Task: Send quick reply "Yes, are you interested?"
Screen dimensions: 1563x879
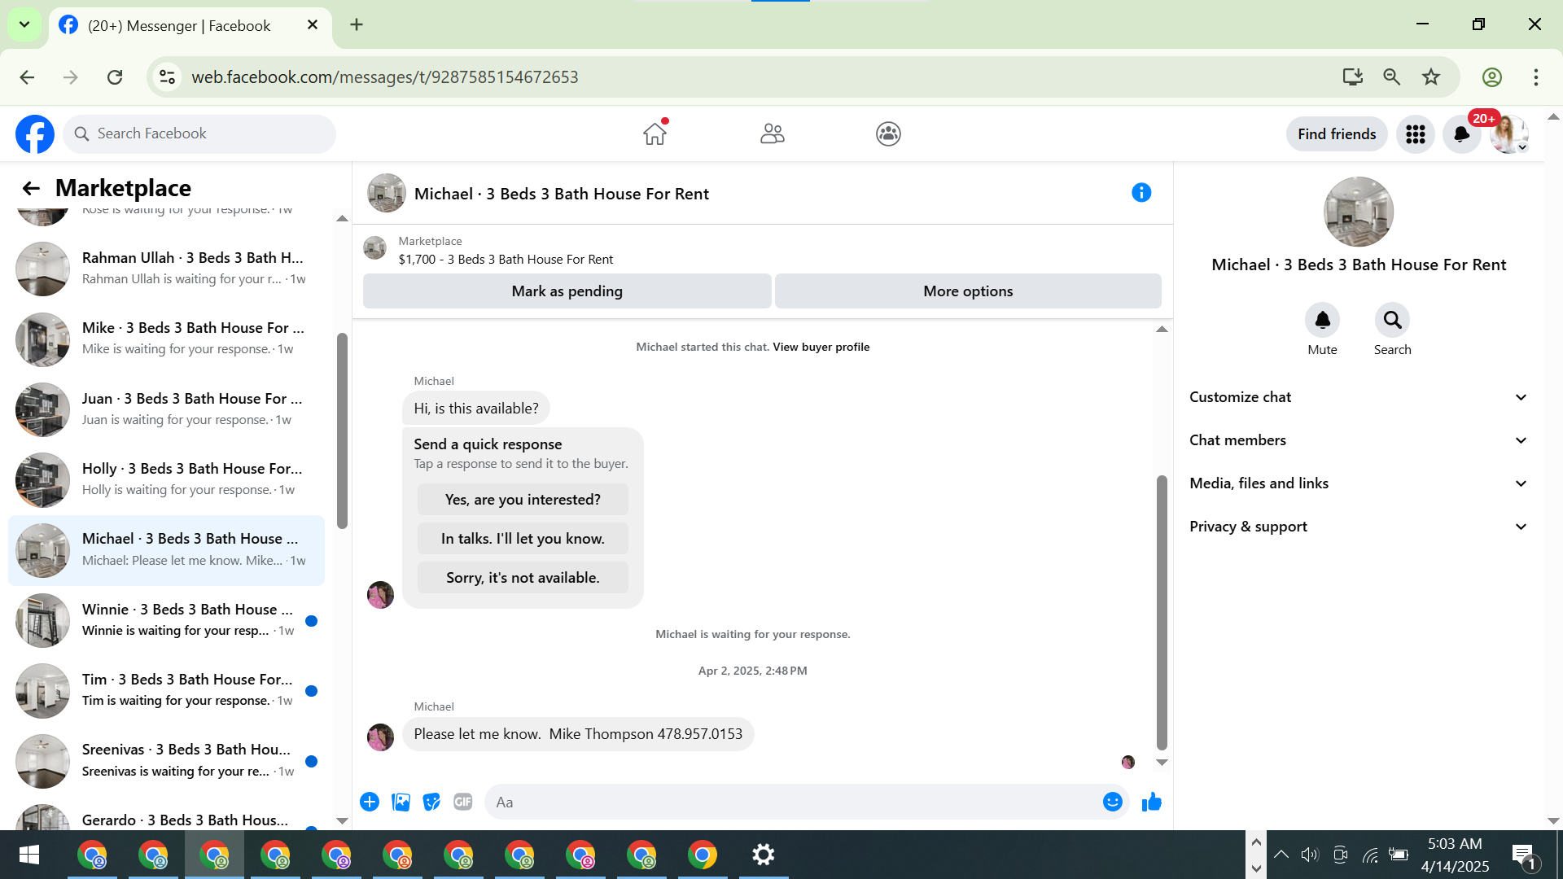Action: tap(523, 500)
